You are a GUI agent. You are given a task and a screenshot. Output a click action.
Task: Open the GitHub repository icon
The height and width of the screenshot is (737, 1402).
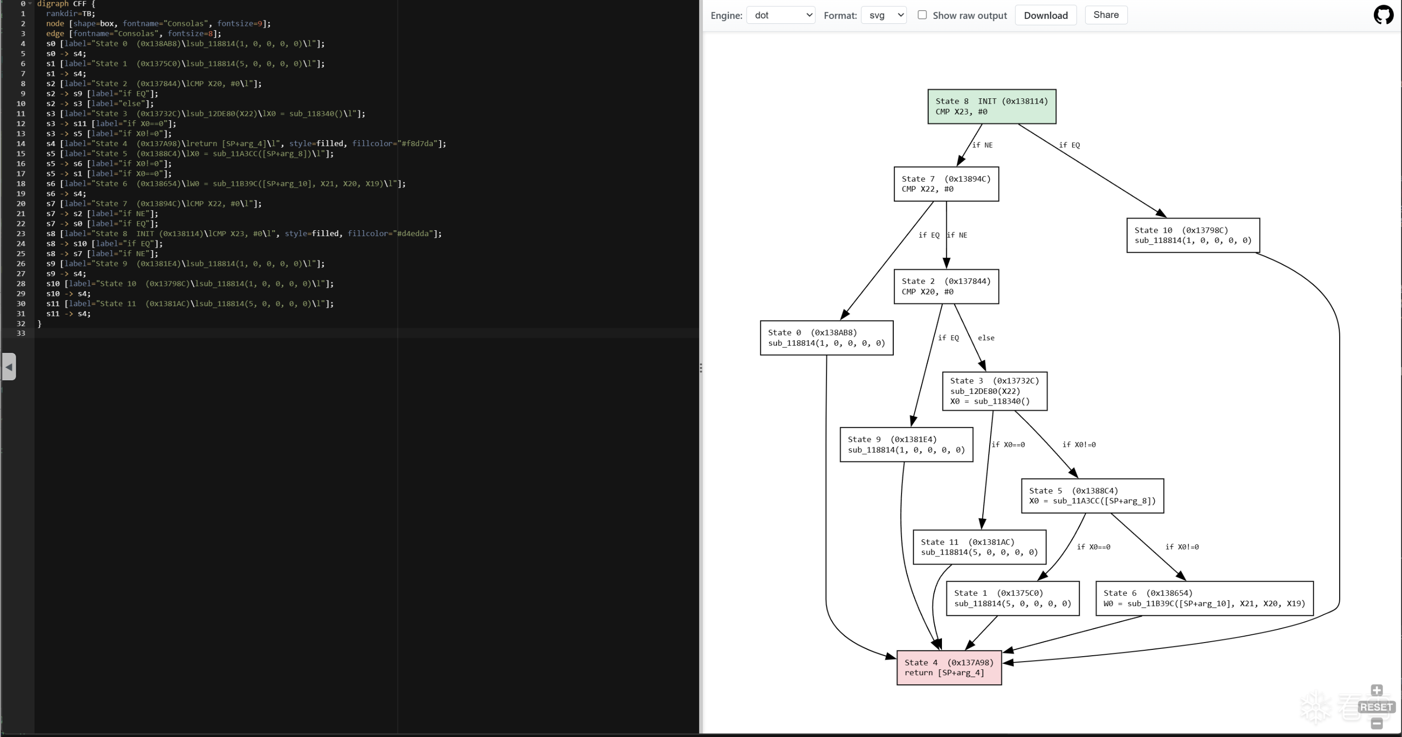pos(1383,15)
